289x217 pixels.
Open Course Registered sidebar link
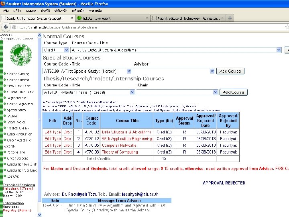click(20, 104)
